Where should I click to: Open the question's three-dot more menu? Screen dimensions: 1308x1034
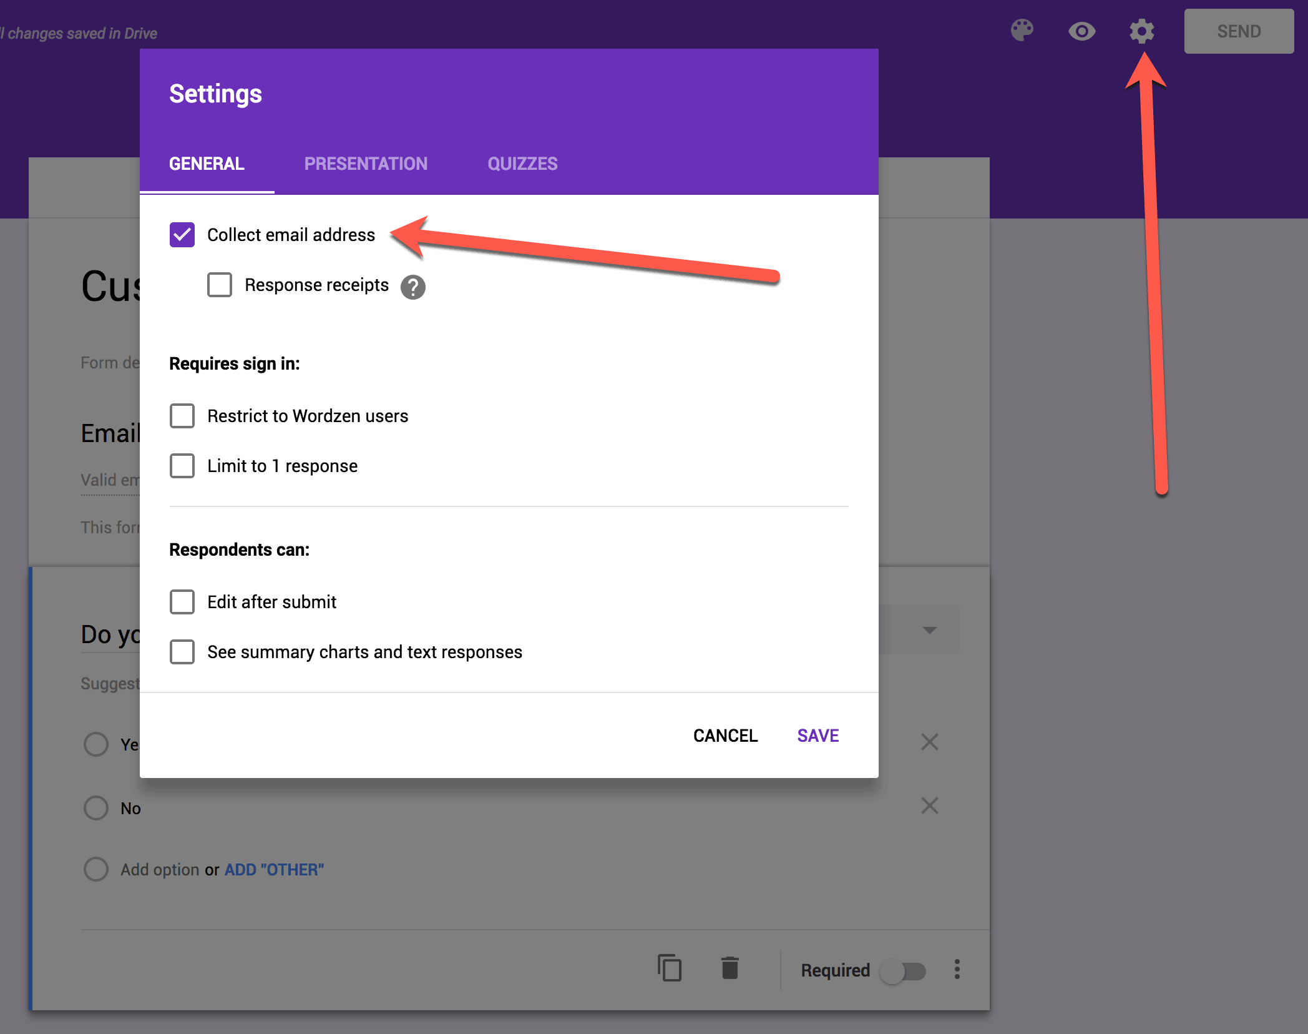(x=957, y=969)
